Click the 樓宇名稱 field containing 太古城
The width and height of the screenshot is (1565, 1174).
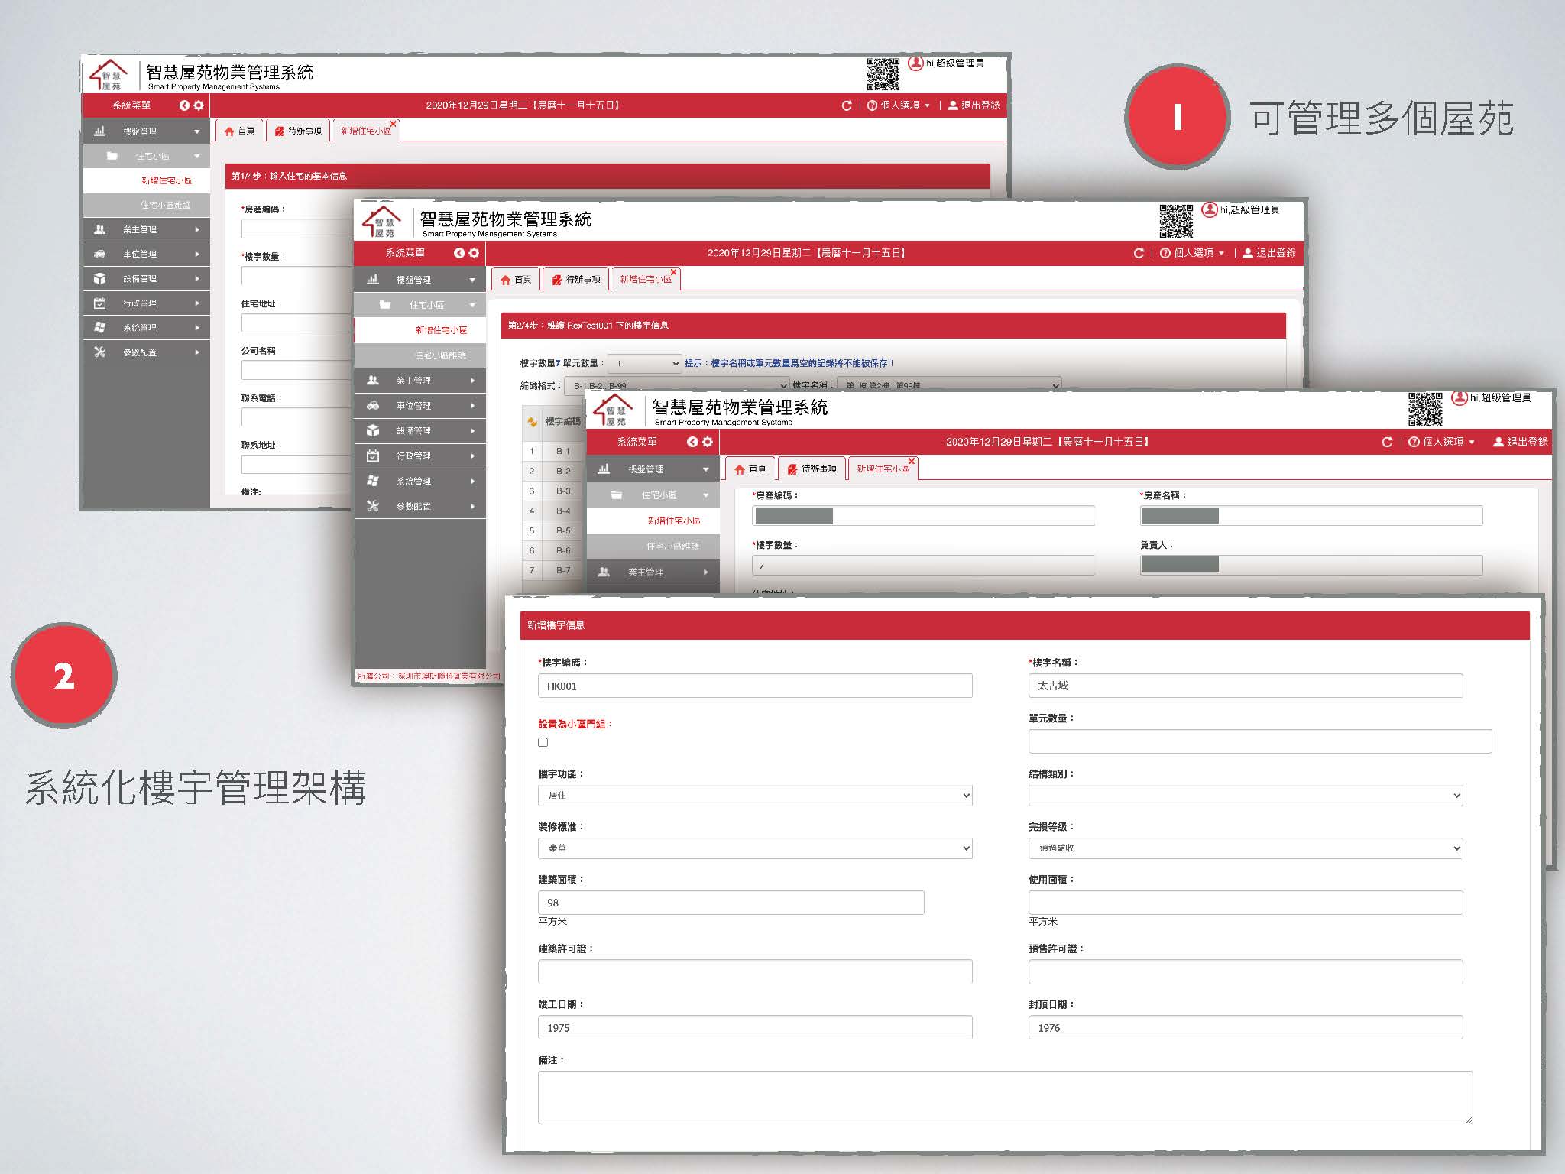point(1246,686)
